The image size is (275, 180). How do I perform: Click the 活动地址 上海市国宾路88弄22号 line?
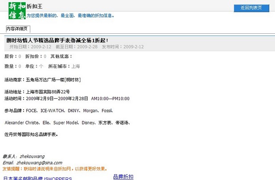coord(37,92)
